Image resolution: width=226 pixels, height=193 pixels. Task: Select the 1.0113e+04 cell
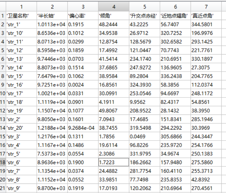point(52,24)
